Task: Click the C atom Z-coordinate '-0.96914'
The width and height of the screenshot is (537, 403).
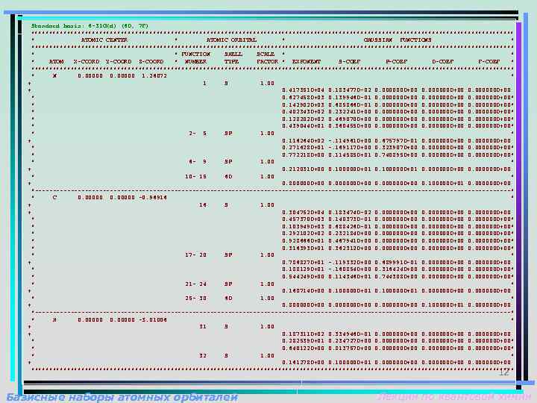Action: pyautogui.click(x=153, y=198)
